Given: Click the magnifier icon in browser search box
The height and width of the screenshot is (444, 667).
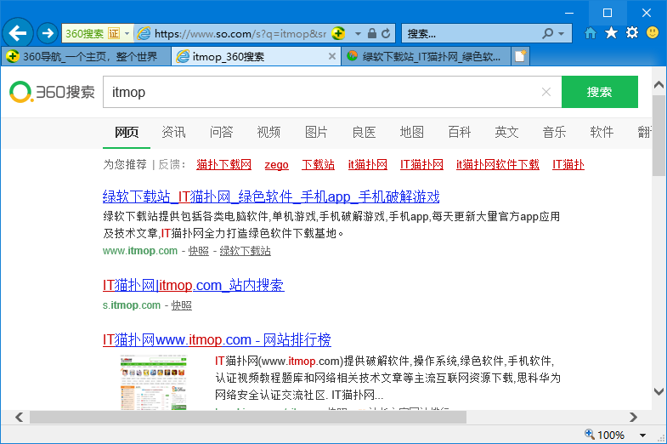Looking at the screenshot, I should [548, 33].
